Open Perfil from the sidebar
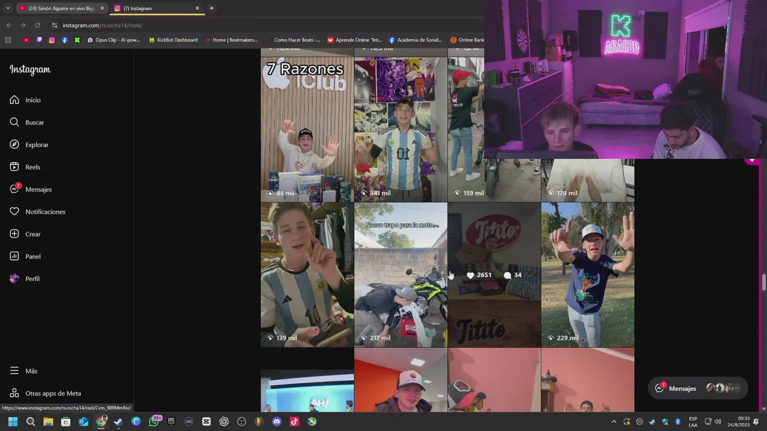Screen dimensions: 767x431 pyautogui.click(x=25, y=279)
